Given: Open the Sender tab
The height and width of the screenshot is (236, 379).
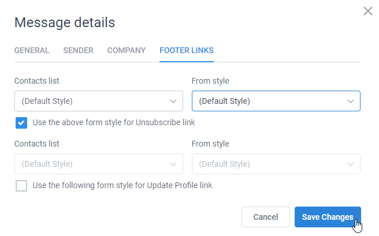Looking at the screenshot, I should coord(79,50).
